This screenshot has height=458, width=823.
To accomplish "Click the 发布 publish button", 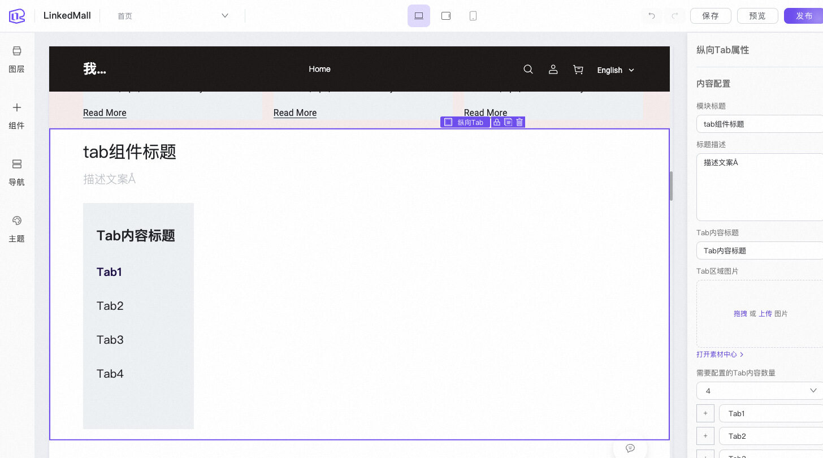I will pyautogui.click(x=804, y=16).
